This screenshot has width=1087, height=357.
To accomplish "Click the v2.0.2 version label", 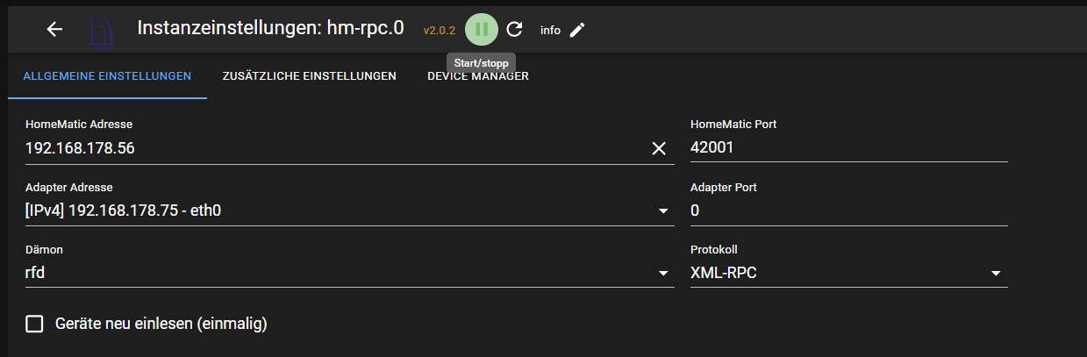I will tap(440, 30).
